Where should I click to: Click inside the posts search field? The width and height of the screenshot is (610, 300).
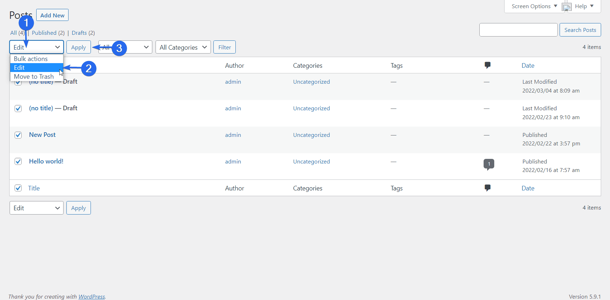[x=518, y=30]
